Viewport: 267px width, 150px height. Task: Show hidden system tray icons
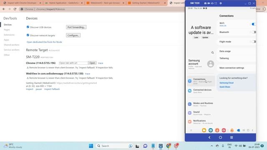(x=212, y=146)
